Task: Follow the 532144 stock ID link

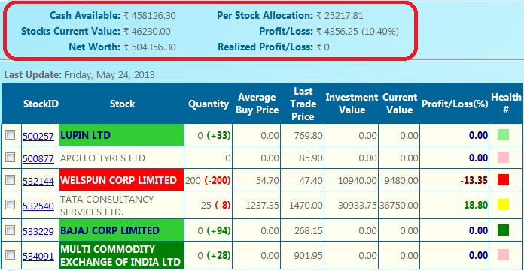Action: pos(38,181)
